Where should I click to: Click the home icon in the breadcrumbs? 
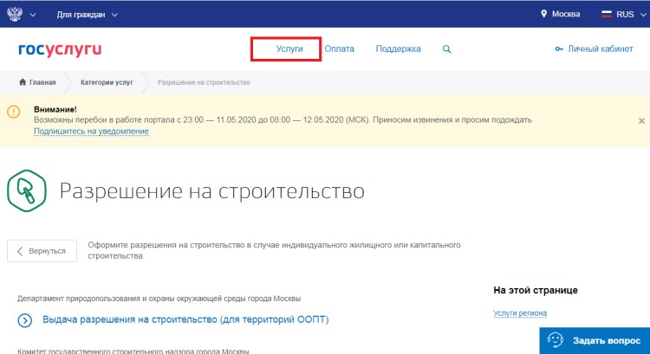23,82
